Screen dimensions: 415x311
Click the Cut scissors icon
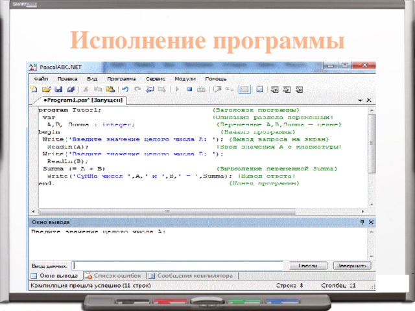click(x=86, y=89)
